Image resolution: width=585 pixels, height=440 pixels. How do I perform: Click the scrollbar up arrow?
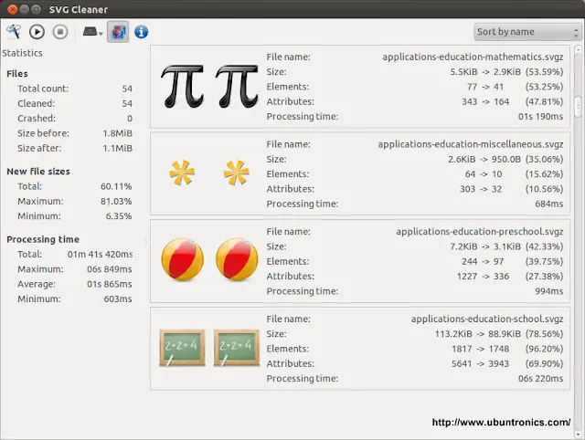(x=578, y=48)
